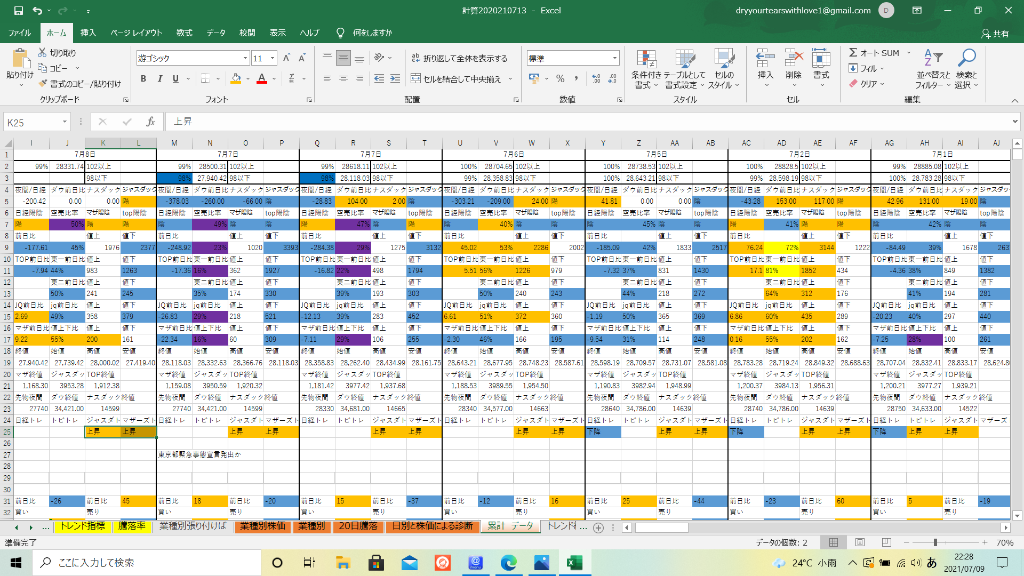
Task: Click the cell borders icon
Action: 205,79
